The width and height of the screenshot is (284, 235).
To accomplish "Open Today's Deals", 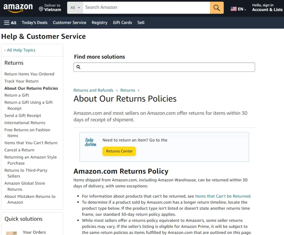I will point(35,23).
